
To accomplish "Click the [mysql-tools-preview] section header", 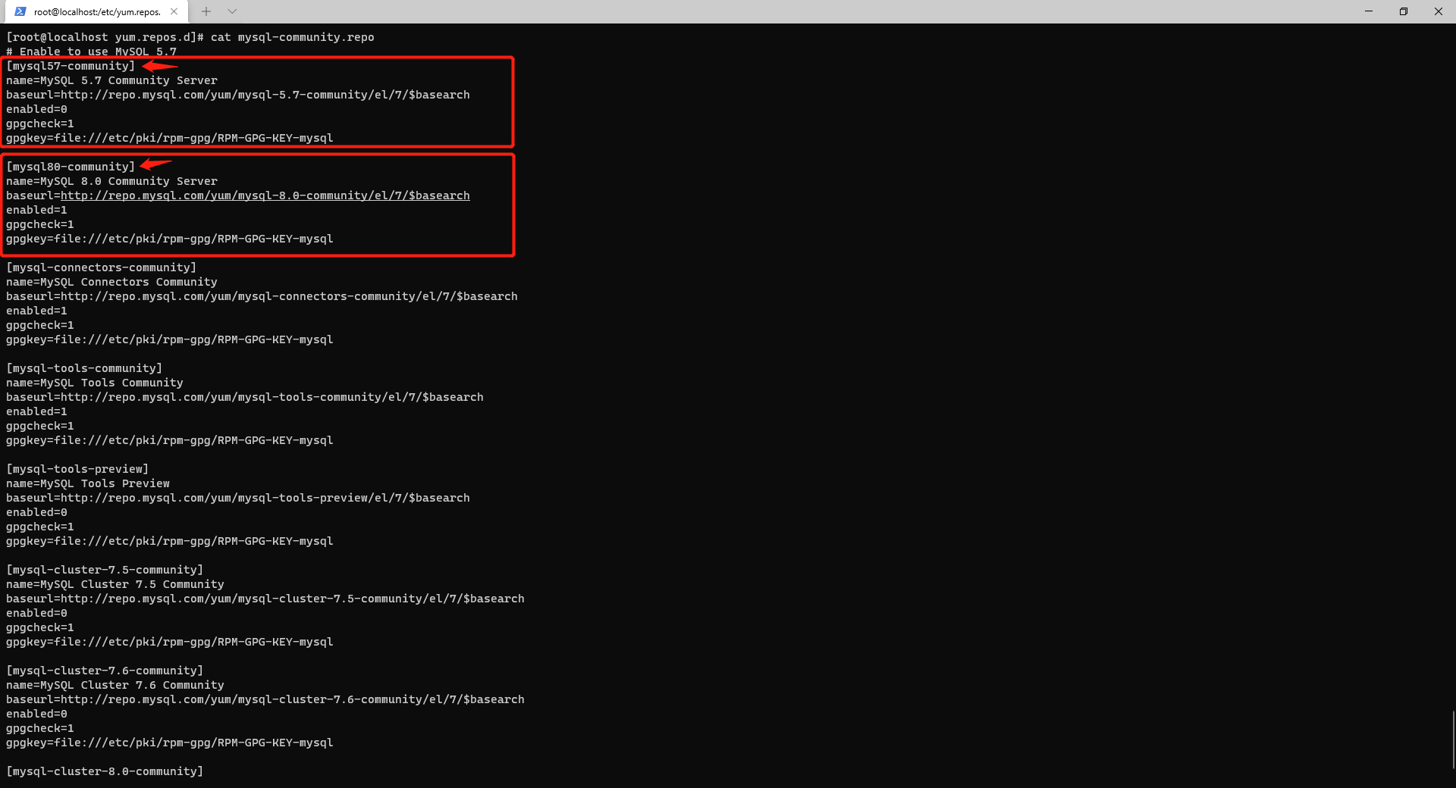I will [77, 468].
